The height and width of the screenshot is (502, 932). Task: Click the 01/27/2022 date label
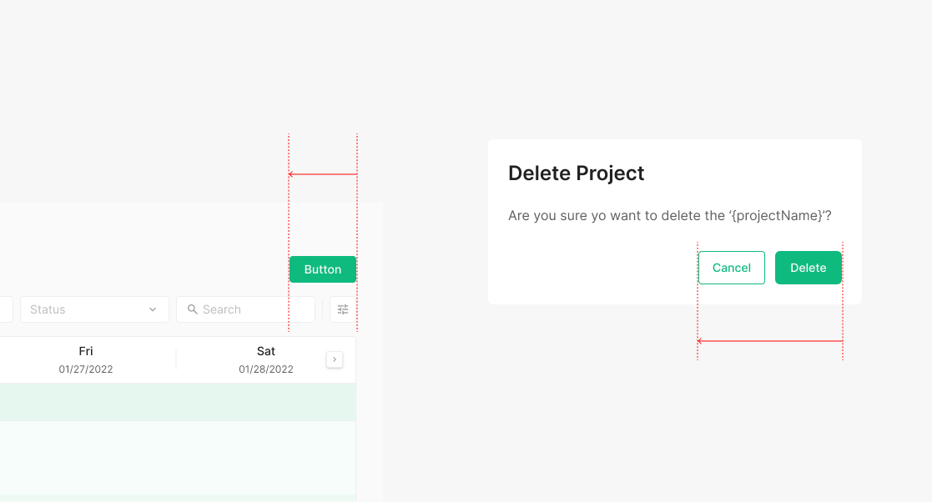click(86, 369)
